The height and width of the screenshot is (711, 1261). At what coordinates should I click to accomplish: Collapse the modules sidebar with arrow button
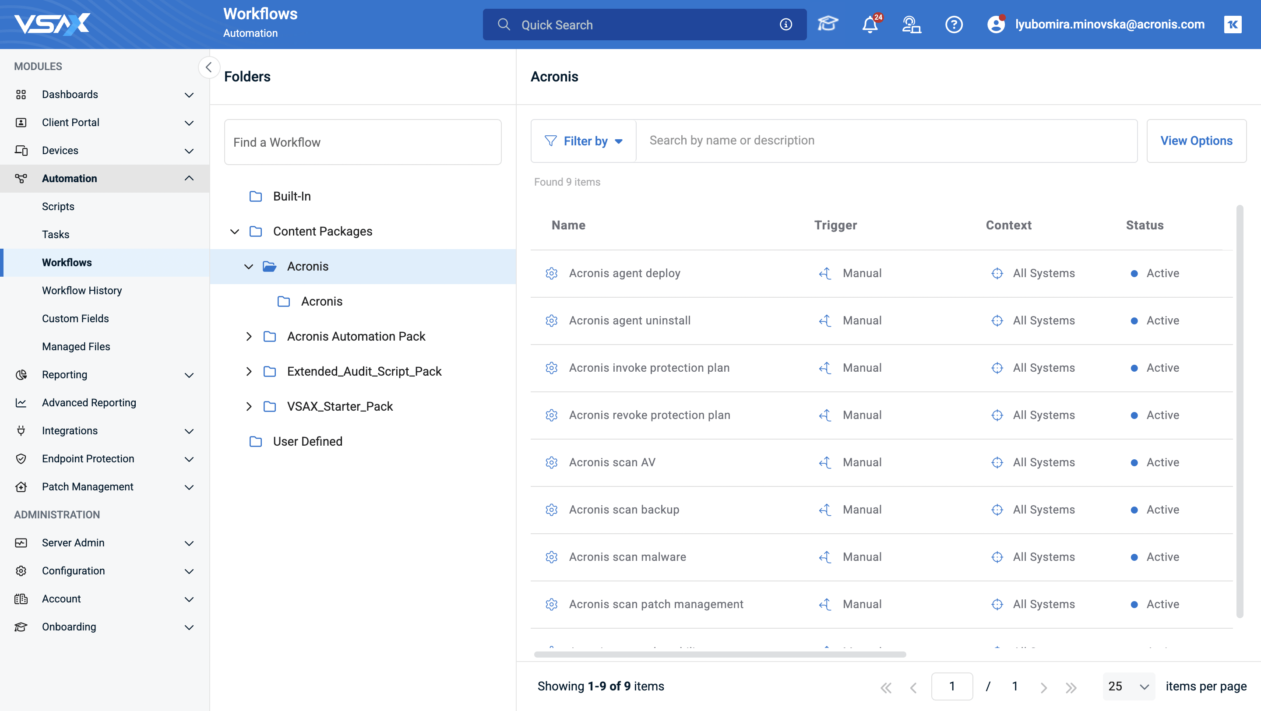pyautogui.click(x=208, y=67)
